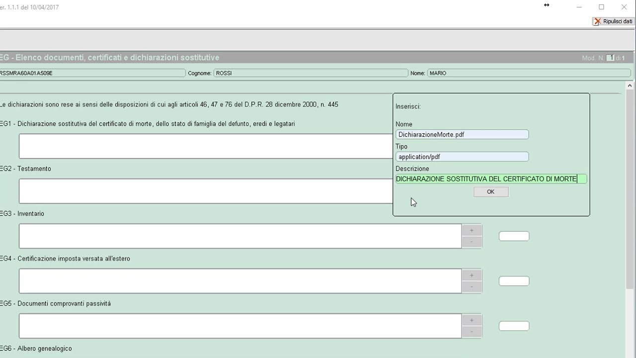Select the EG2 Testamento list box
The image size is (636, 358).
click(x=206, y=191)
